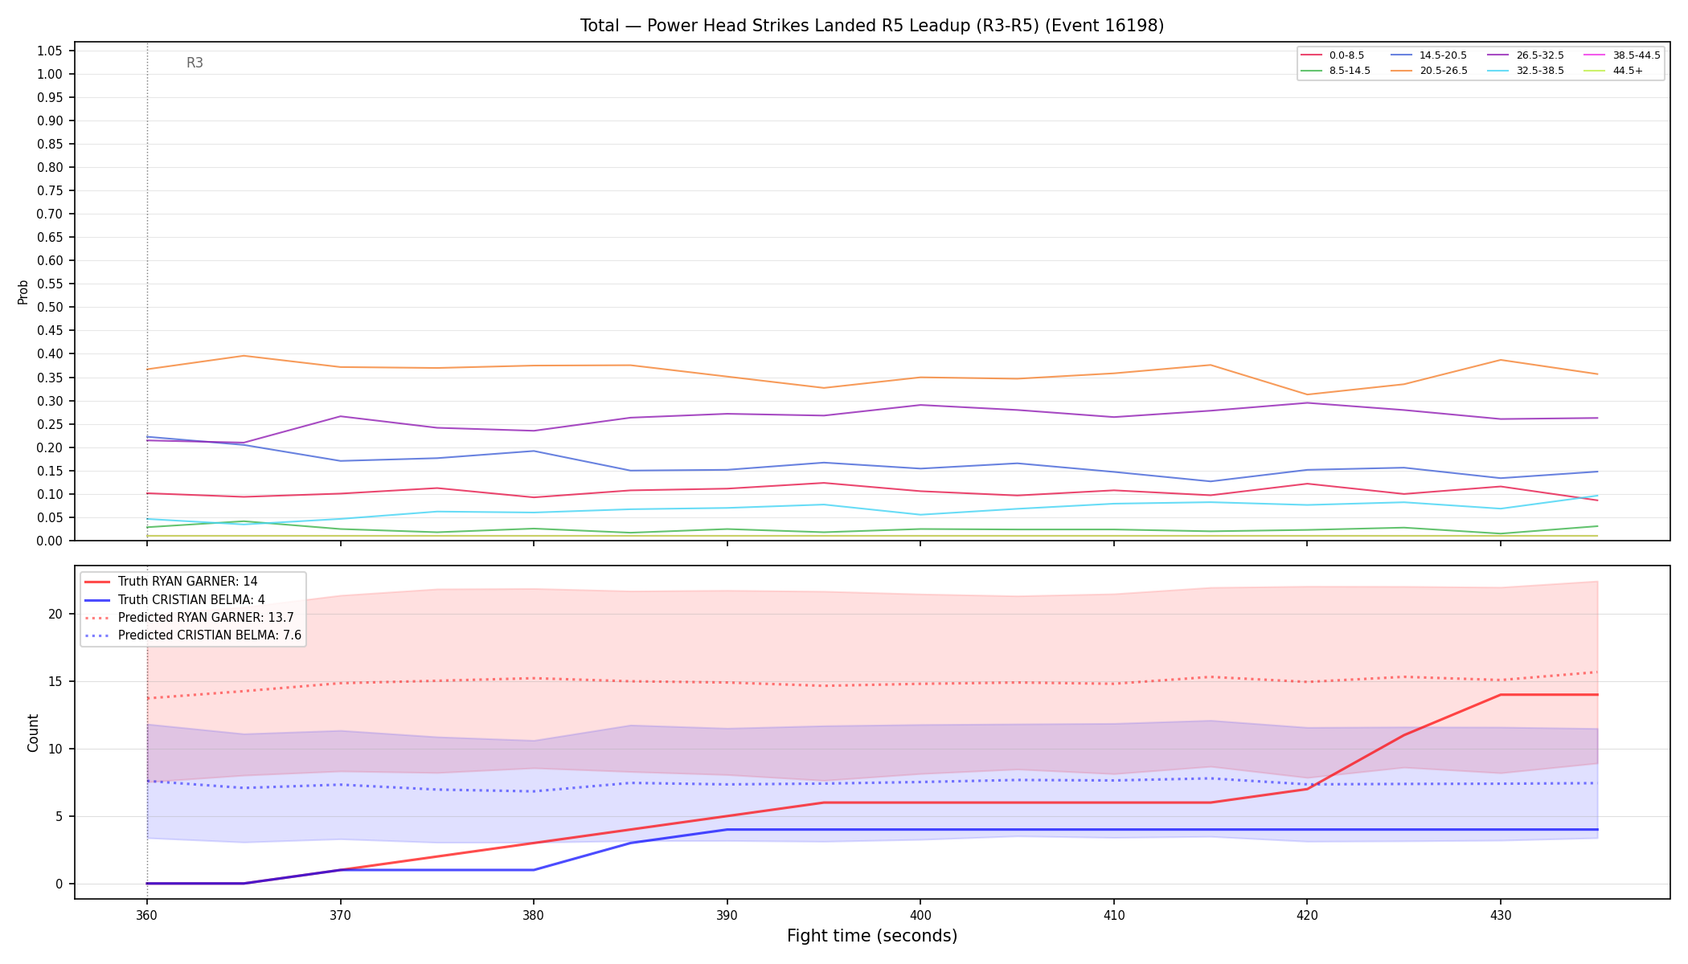Click the purple line swatch in top legend
The width and height of the screenshot is (1688, 964).
1499,55
